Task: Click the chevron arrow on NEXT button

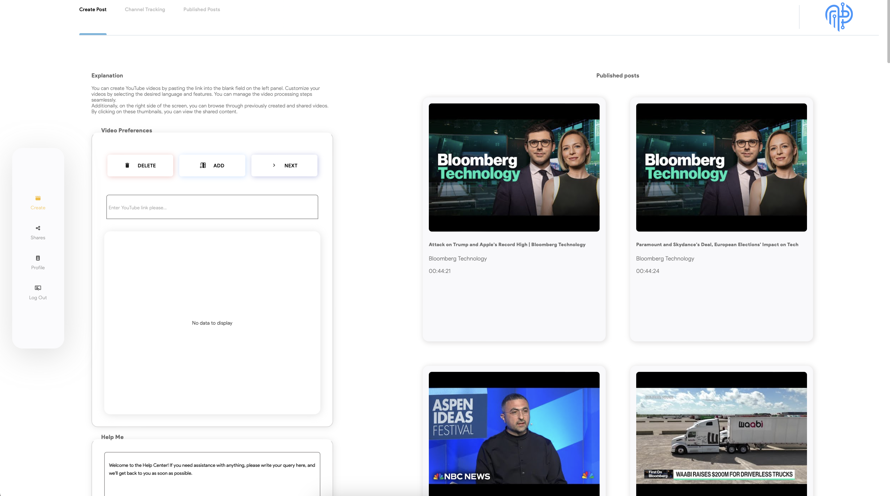Action: (x=274, y=165)
